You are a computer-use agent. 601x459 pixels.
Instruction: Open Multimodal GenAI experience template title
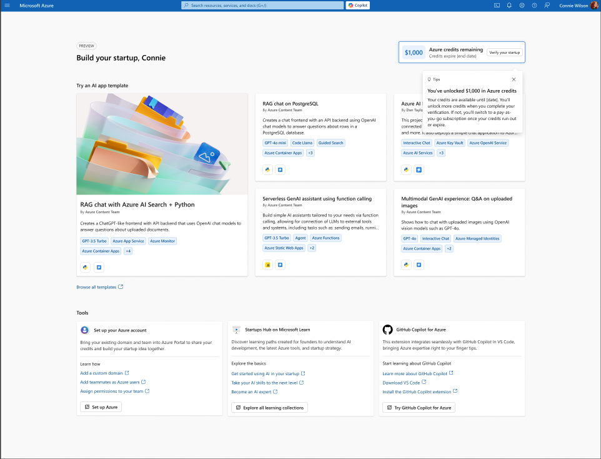pos(457,202)
